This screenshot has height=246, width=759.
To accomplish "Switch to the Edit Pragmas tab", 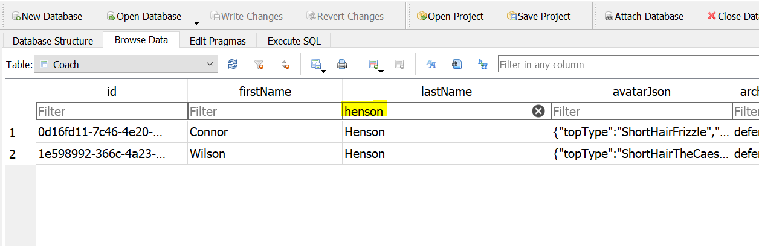I will tap(218, 41).
